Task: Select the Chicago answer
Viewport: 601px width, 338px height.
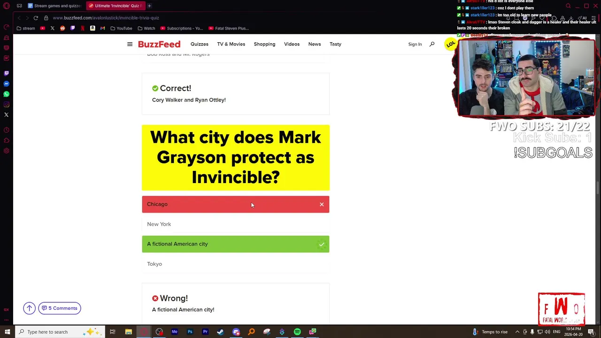Action: pyautogui.click(x=236, y=204)
